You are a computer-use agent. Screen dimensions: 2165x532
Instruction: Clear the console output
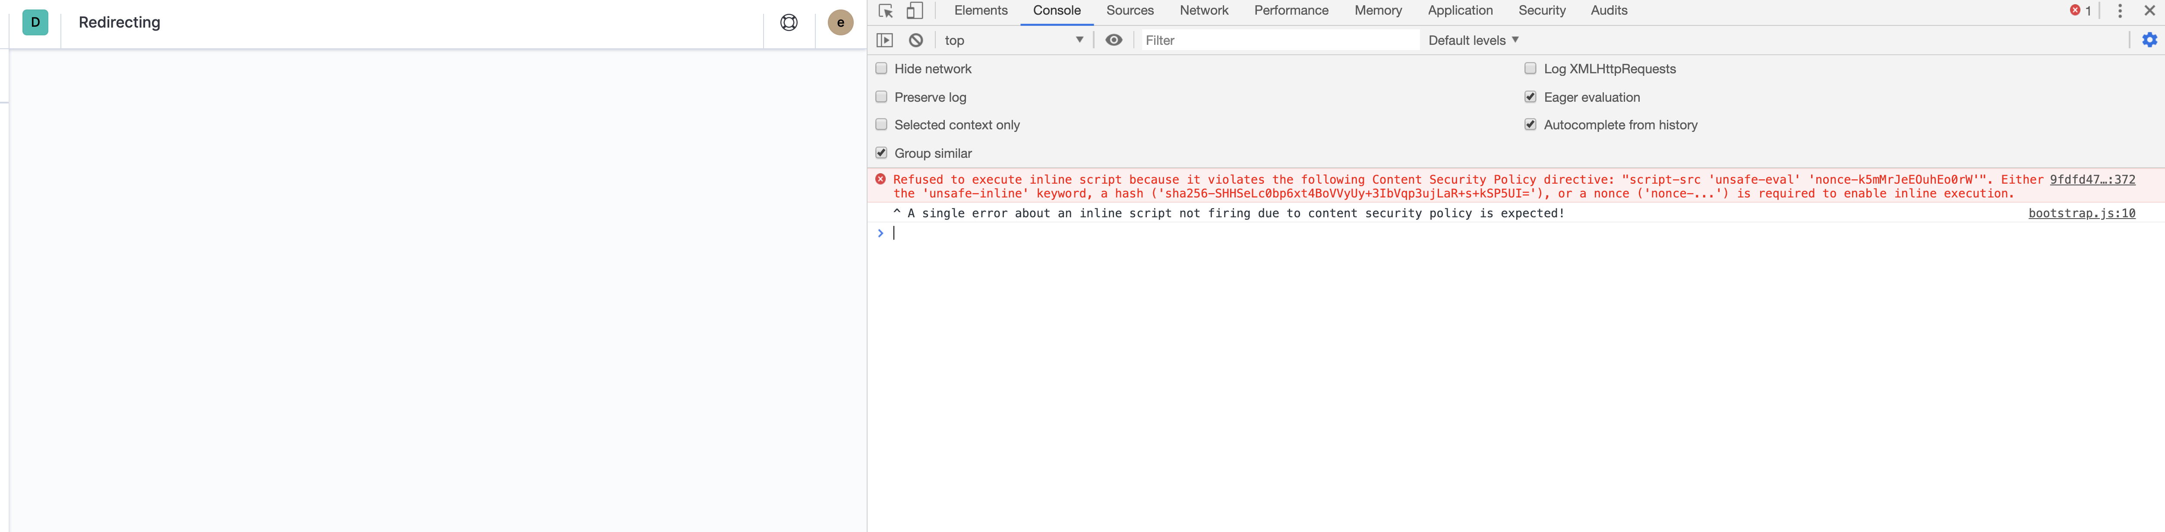(915, 39)
